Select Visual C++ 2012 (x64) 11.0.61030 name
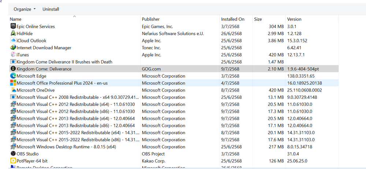The height and width of the screenshot is (169, 366). point(76,104)
